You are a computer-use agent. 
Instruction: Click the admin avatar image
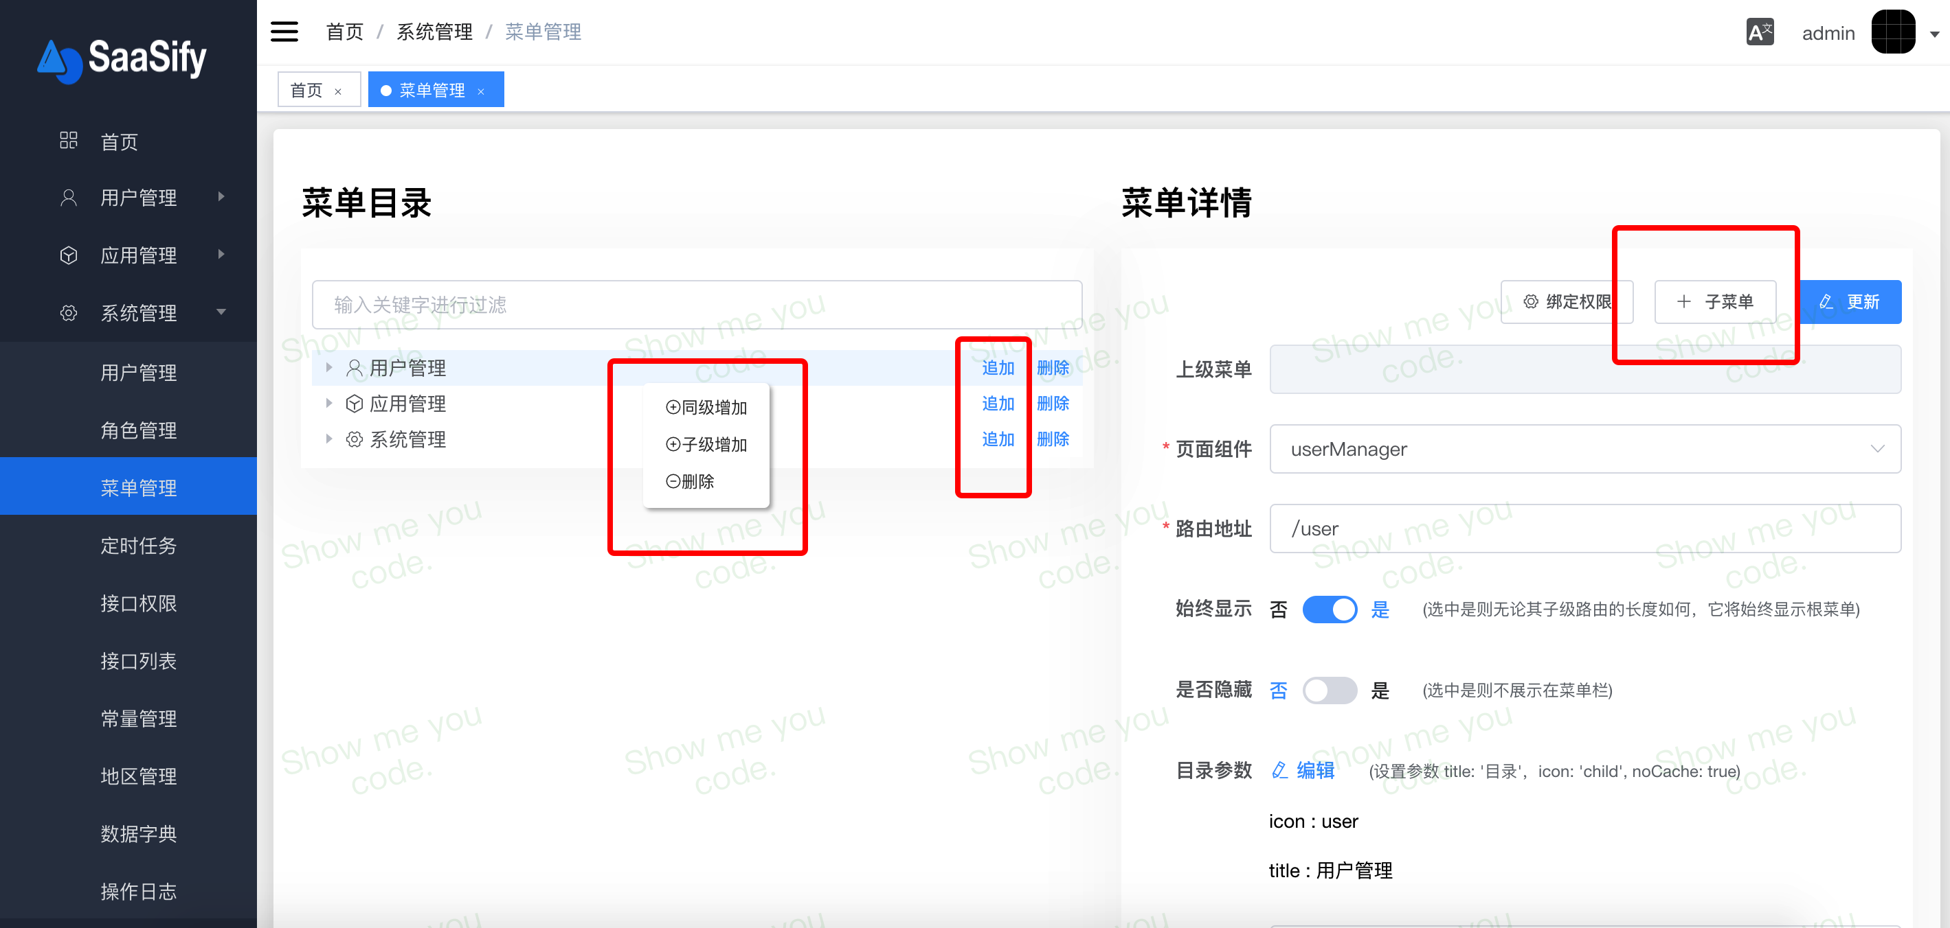(1893, 32)
